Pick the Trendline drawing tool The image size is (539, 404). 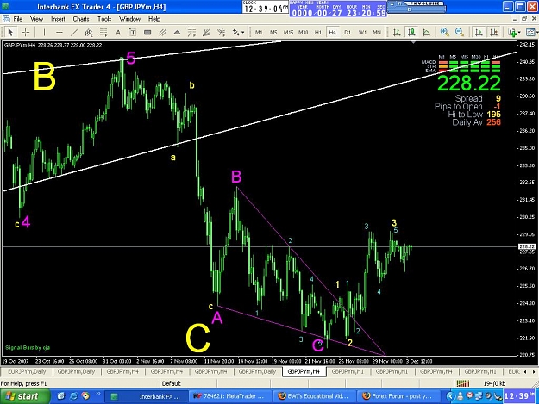point(74,32)
